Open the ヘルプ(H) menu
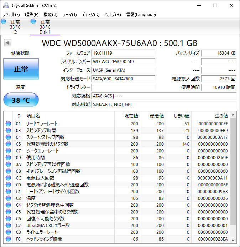 (113, 15)
